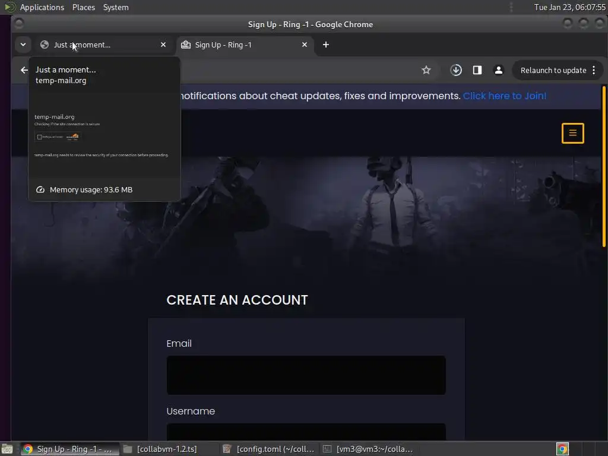Open the yellow hamburger site menu
Screen dimensions: 608x456
573,134
